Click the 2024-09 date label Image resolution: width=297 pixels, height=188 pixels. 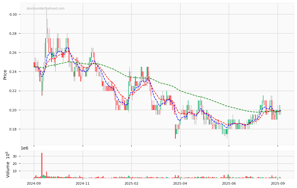coord(34,183)
